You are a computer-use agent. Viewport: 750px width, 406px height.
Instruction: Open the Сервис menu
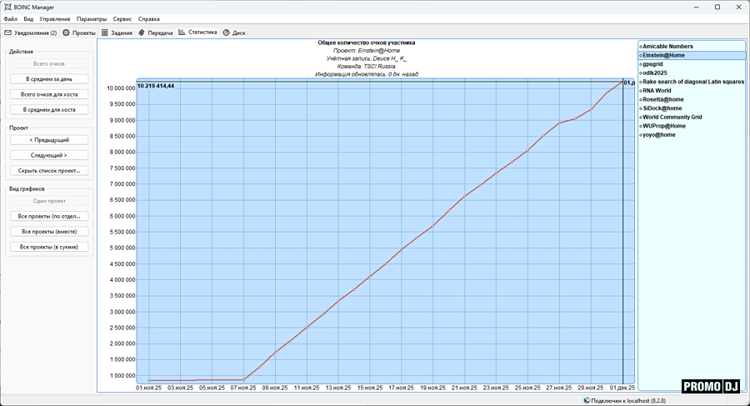pyautogui.click(x=122, y=18)
